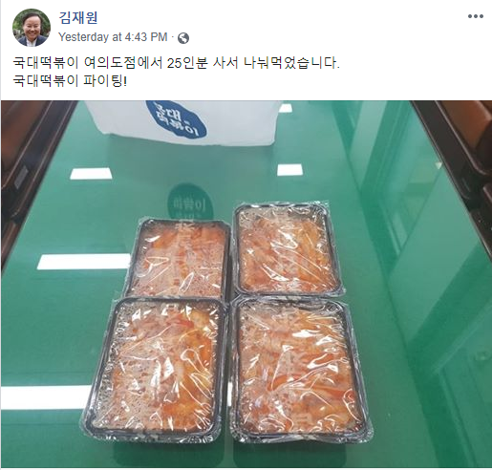Click the globe public audience icon

pyautogui.click(x=183, y=38)
